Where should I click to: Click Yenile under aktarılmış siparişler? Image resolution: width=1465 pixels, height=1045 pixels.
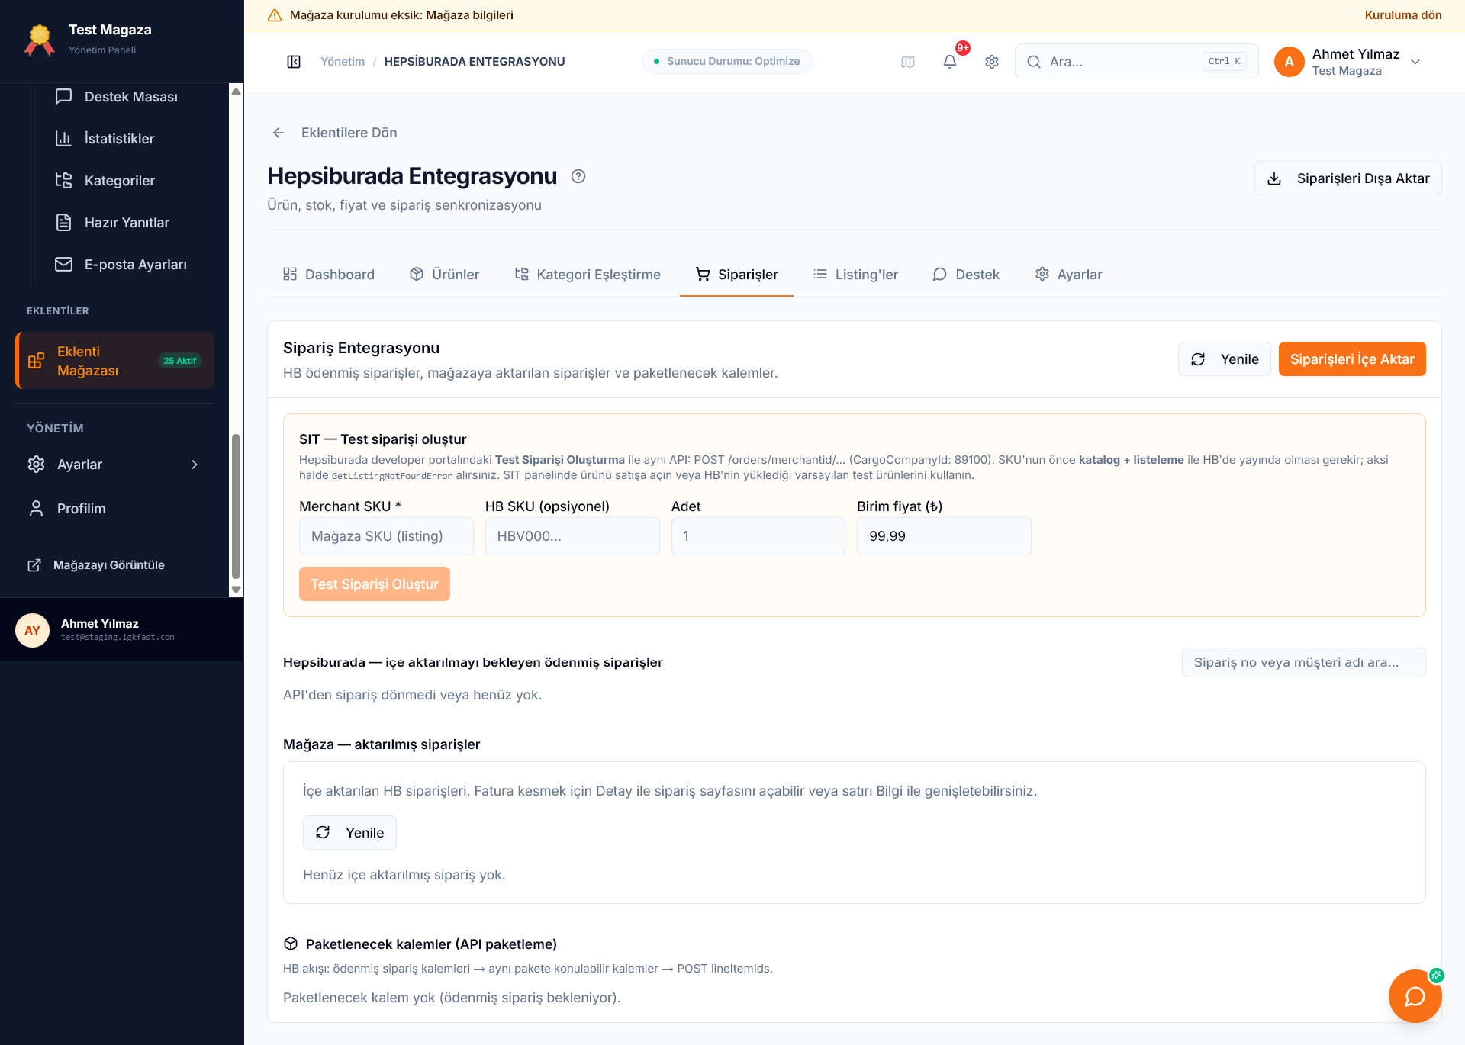click(349, 833)
